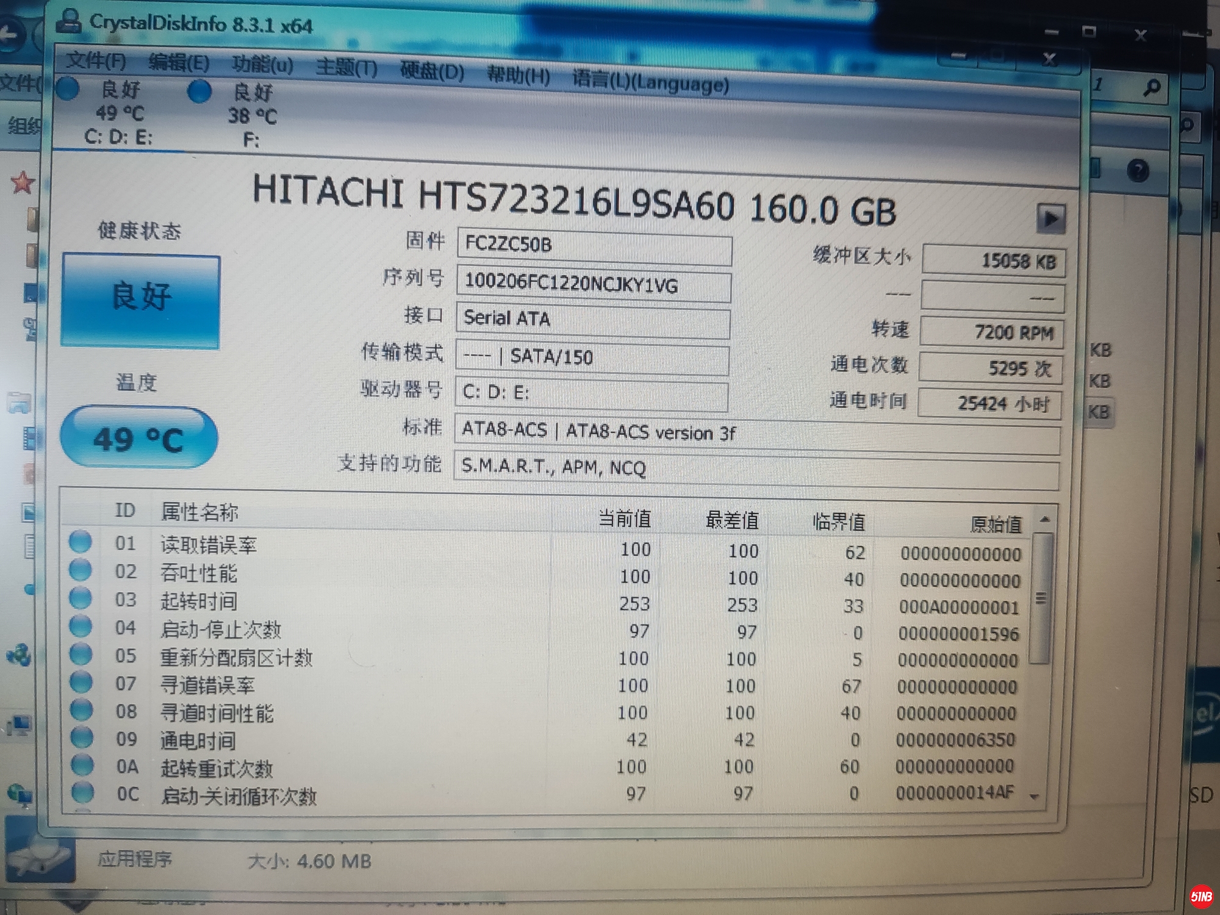Open the 帮助(H) menu
Screen dimensions: 1220x915
tap(518, 76)
